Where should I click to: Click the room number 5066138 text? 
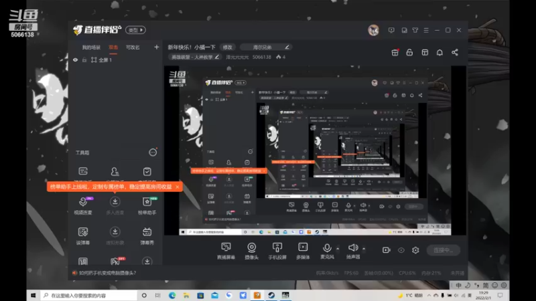click(x=261, y=57)
